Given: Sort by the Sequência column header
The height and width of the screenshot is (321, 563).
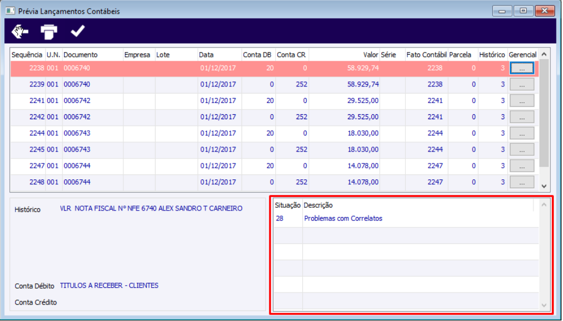Looking at the screenshot, I should tap(27, 55).
